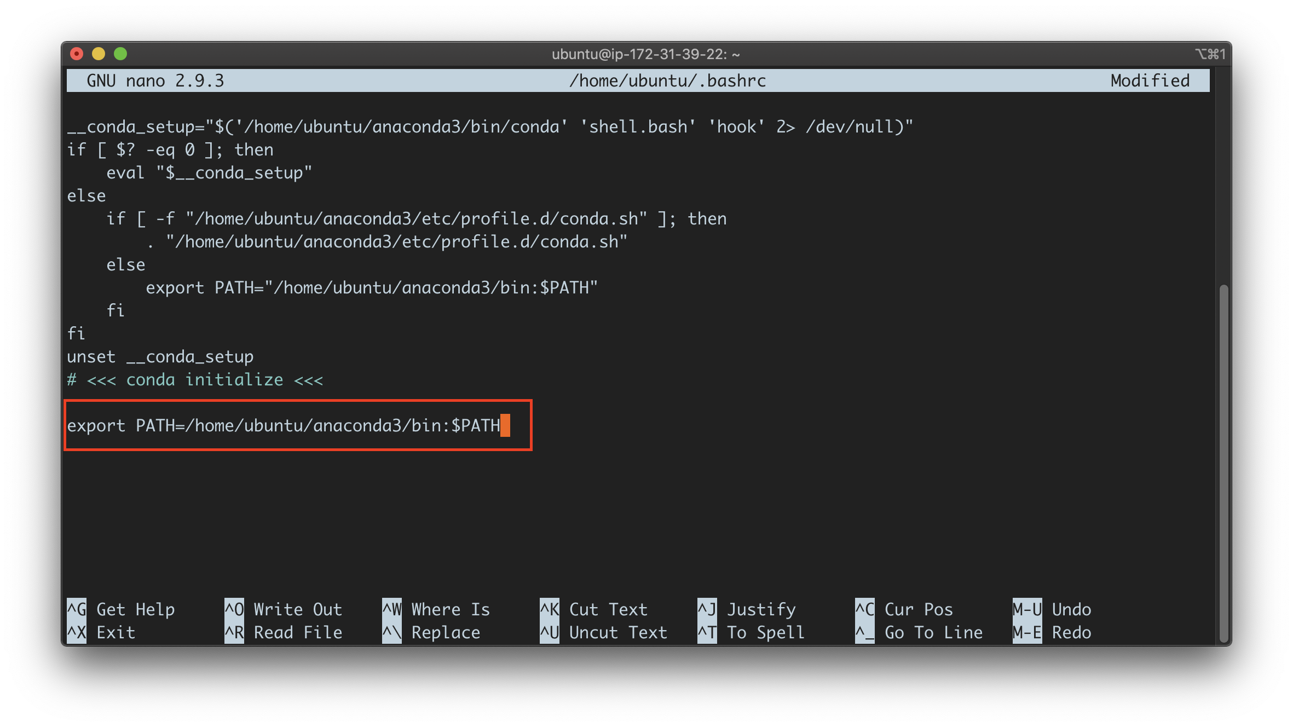Click the ^K Cut Text shortcut
Viewport: 1293px width, 727px height.
[594, 609]
